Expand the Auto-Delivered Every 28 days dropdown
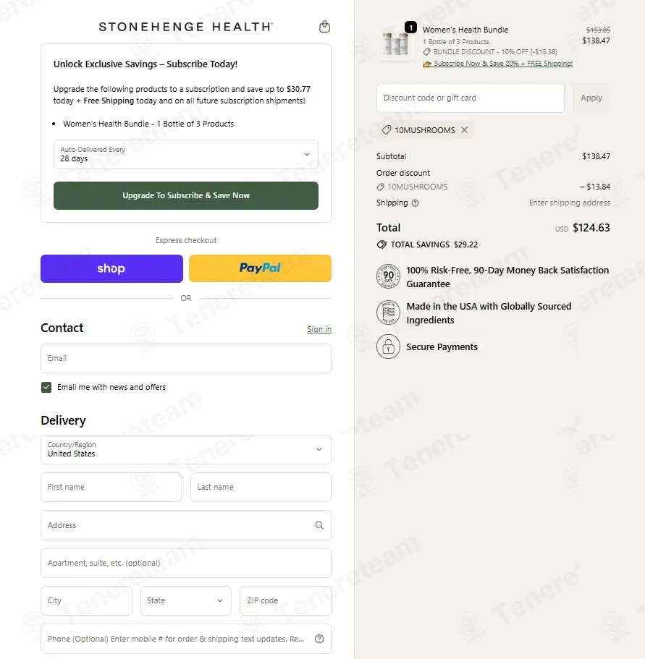 pyautogui.click(x=186, y=154)
